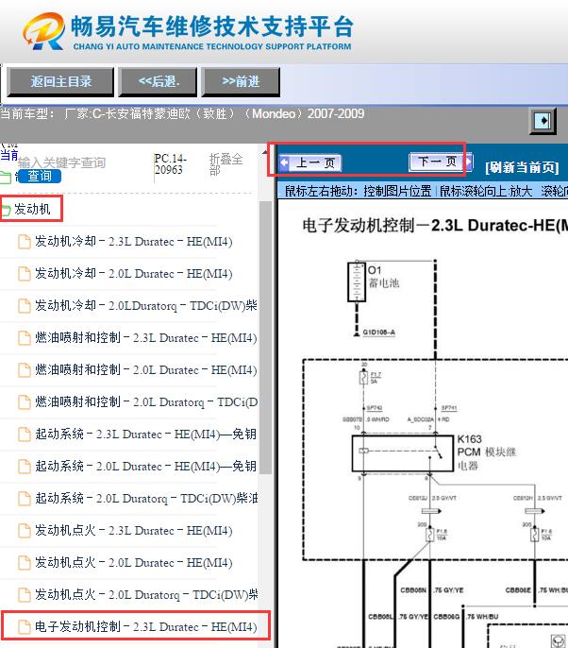This screenshot has height=648, width=568.
Task: Open 起动系统－2.0L Duratorq－TDCi(DW) entry
Action: tap(145, 499)
